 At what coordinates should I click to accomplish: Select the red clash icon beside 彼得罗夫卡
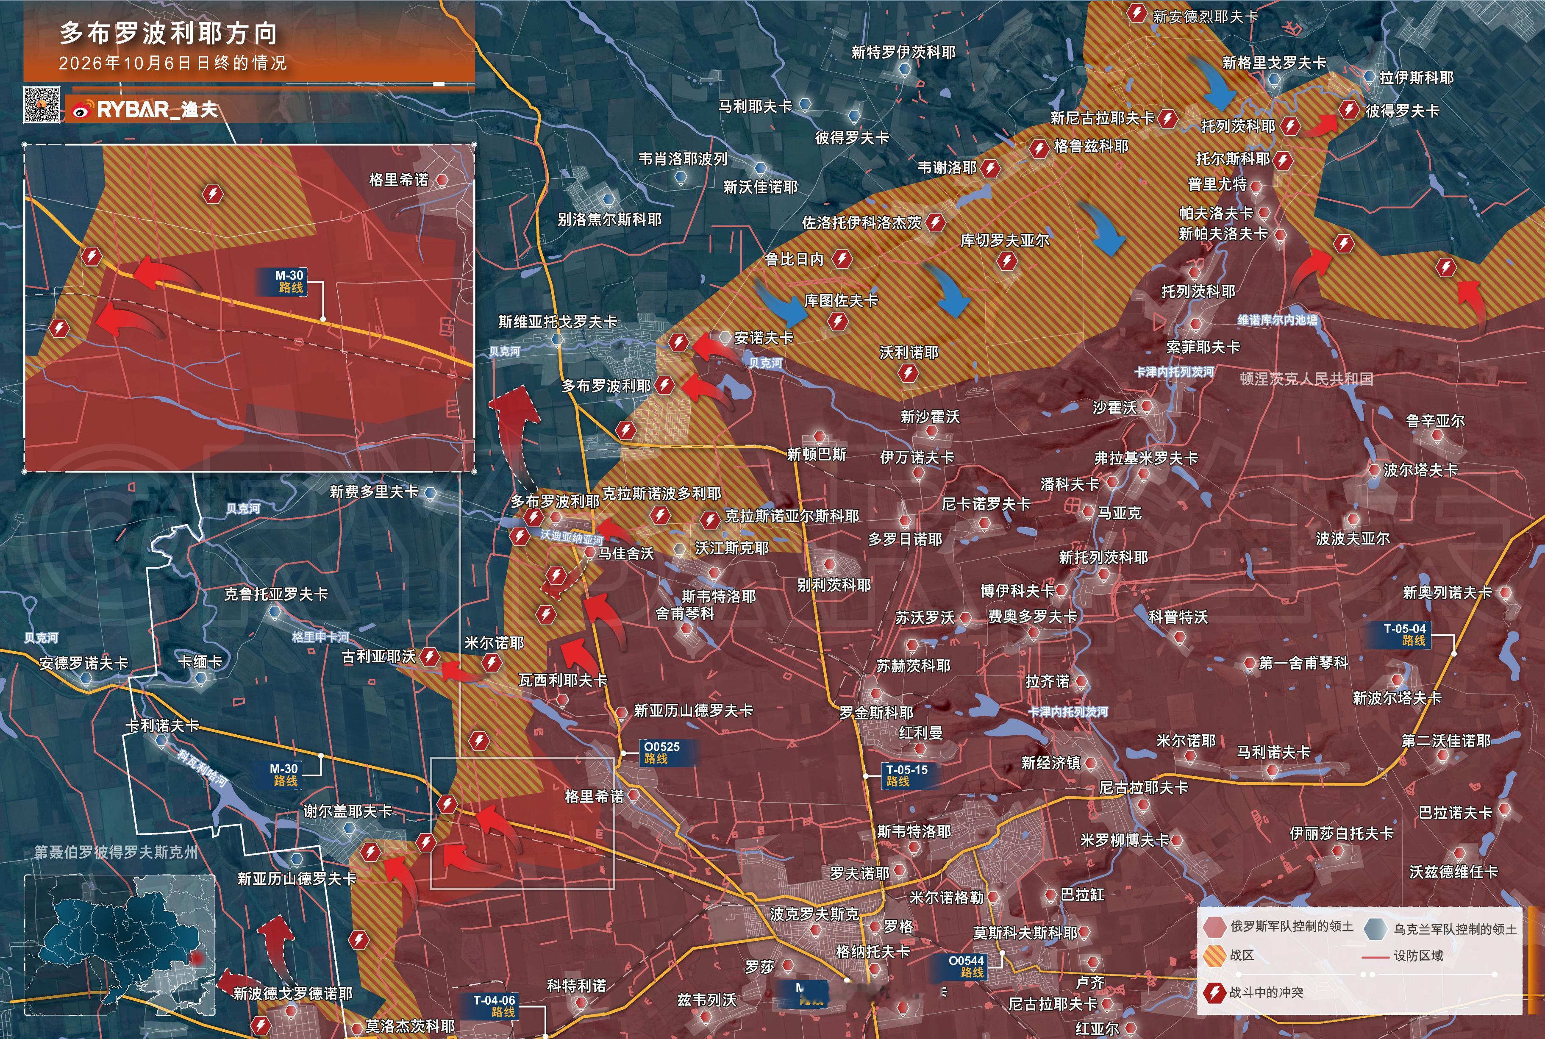(1350, 109)
